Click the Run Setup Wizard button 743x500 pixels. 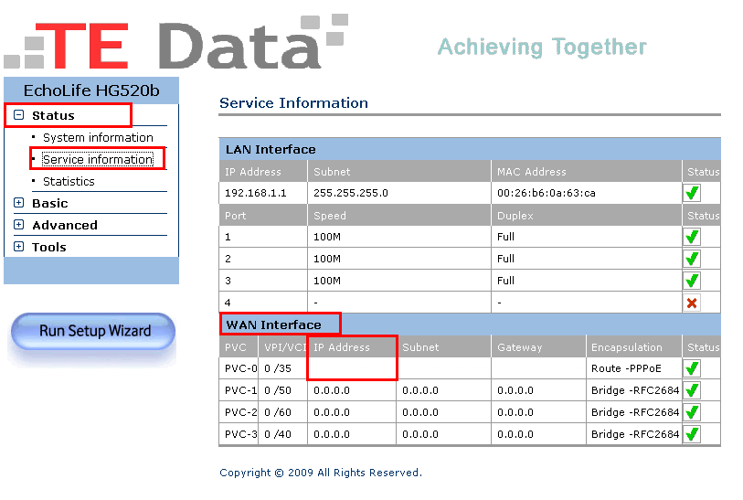tap(93, 331)
